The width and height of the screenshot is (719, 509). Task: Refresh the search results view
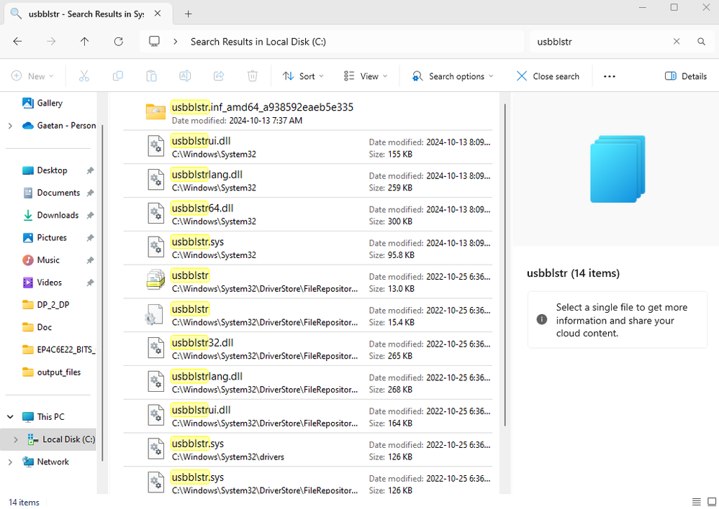coord(119,42)
